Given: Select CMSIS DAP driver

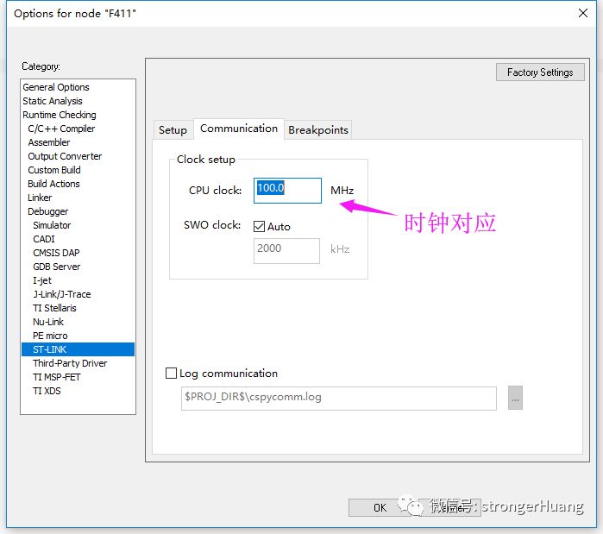Looking at the screenshot, I should coord(56,253).
